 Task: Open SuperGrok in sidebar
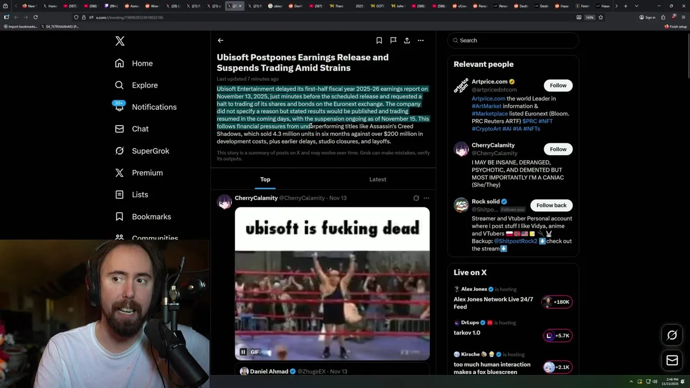click(142, 151)
